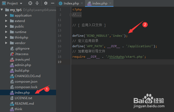Click the Project panel window icon

4,3
